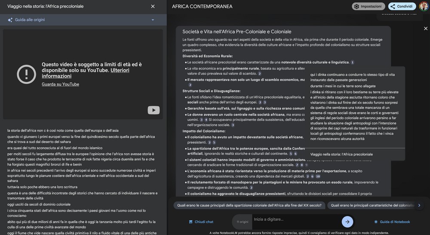The height and width of the screenshot is (235, 430).
Task: Open the user profile avatar
Action: click(424, 6)
